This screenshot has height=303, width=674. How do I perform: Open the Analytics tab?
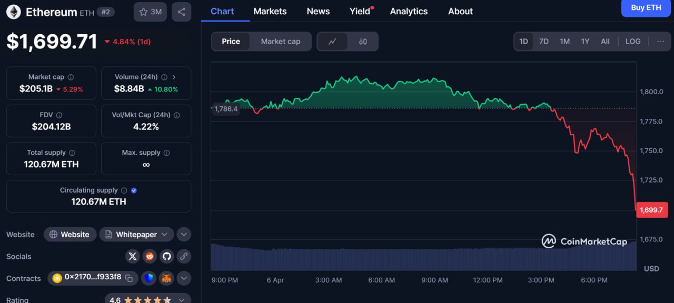pyautogui.click(x=409, y=11)
